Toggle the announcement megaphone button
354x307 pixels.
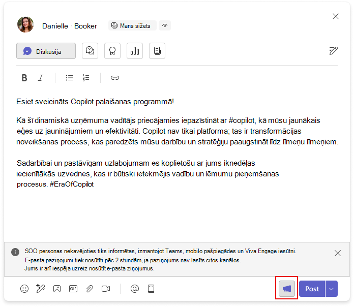point(287,289)
